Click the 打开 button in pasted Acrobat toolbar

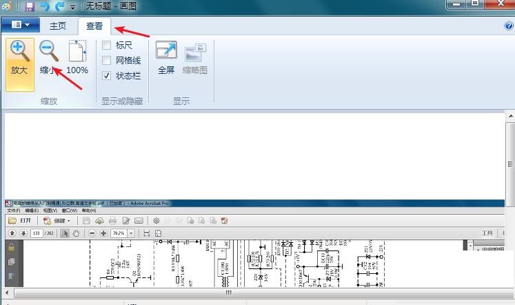[21, 221]
